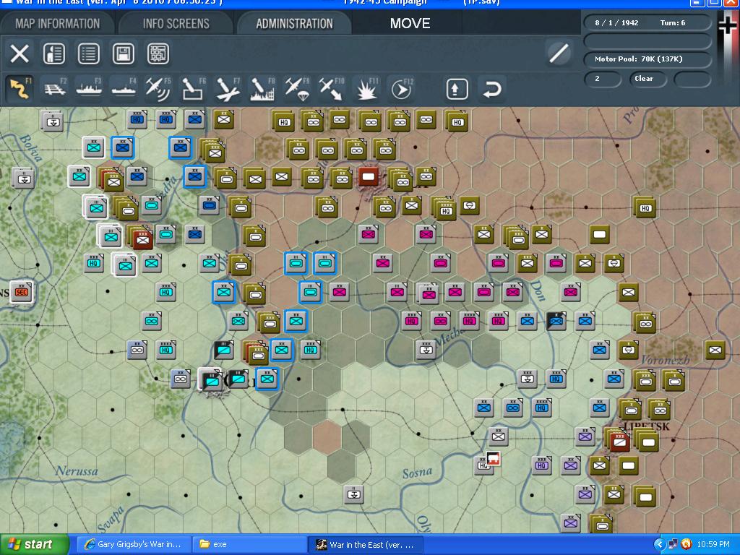Image resolution: width=740 pixels, height=555 pixels.
Task: Select the orange SEC security unit counter
Action: (x=22, y=292)
